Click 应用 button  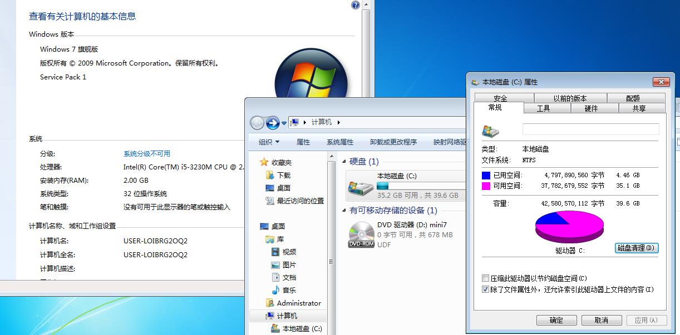click(647, 320)
